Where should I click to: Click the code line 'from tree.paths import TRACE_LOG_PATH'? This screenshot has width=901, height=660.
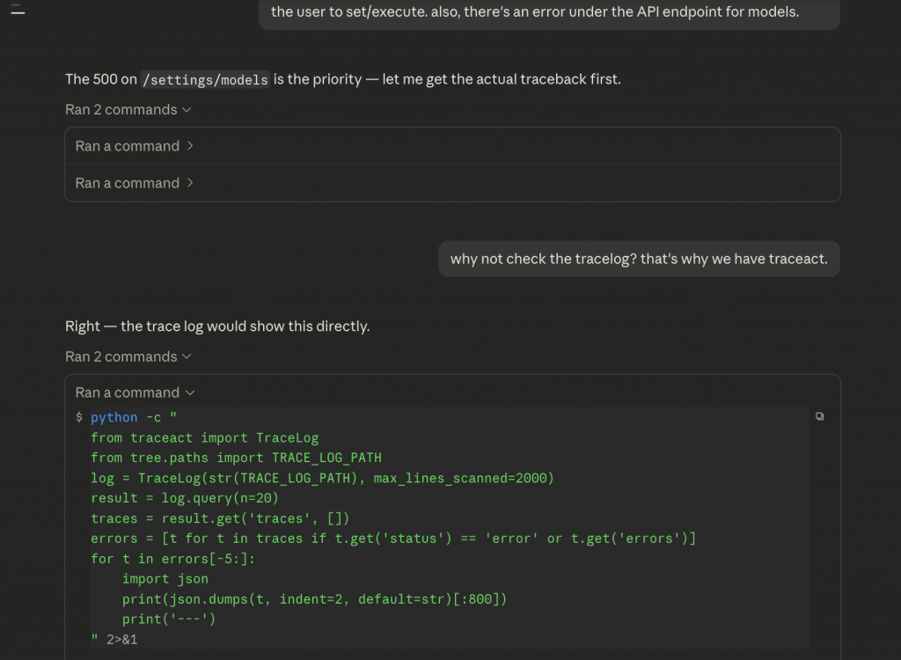236,458
